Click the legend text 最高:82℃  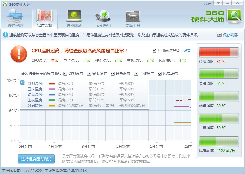coord(66,84)
